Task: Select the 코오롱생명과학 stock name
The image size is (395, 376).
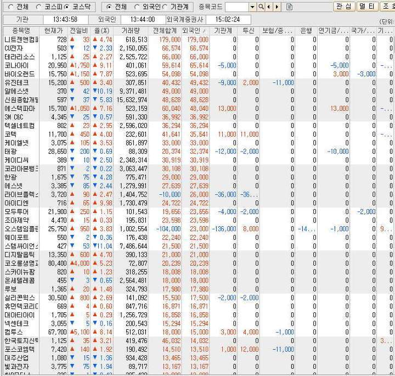Action: 21,263
